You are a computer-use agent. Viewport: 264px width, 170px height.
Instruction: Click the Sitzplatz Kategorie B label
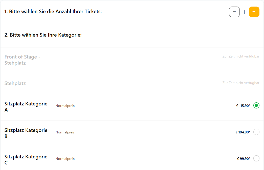(x=26, y=133)
